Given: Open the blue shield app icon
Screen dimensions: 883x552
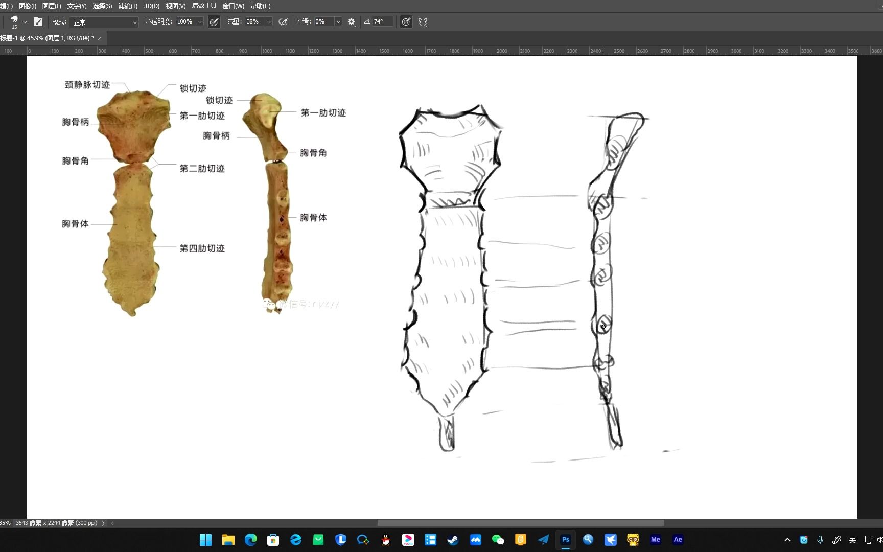Looking at the screenshot, I should tap(341, 540).
